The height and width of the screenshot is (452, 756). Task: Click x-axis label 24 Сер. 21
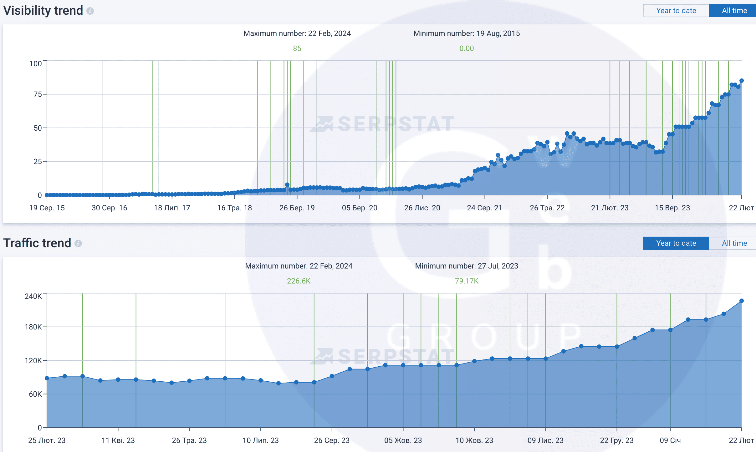point(484,208)
